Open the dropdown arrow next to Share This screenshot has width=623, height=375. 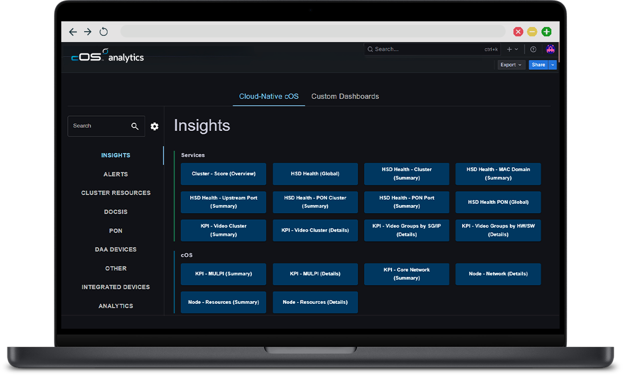point(552,64)
